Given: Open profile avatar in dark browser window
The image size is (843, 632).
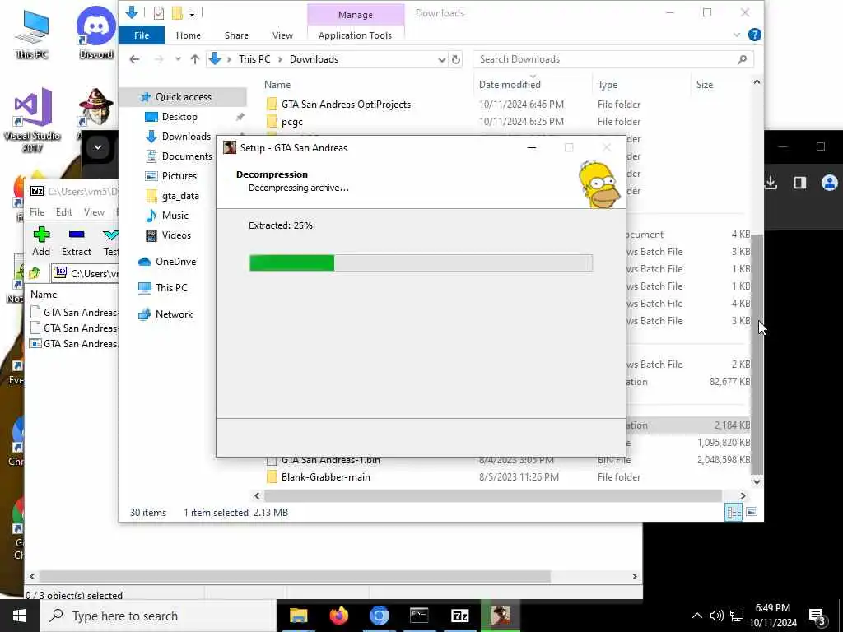Looking at the screenshot, I should [x=830, y=183].
